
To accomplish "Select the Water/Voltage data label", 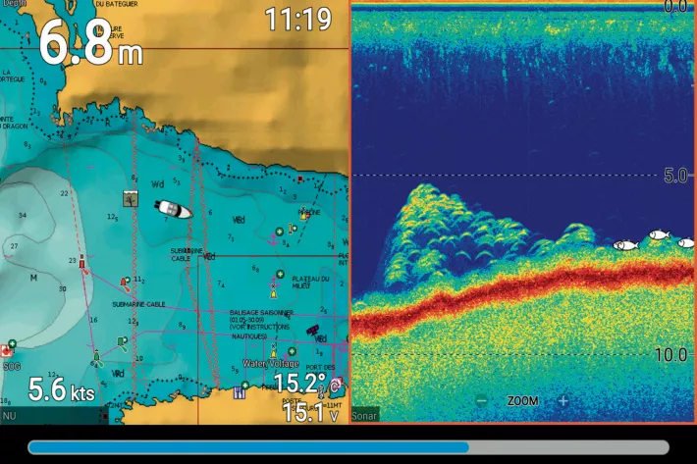I will tap(270, 364).
